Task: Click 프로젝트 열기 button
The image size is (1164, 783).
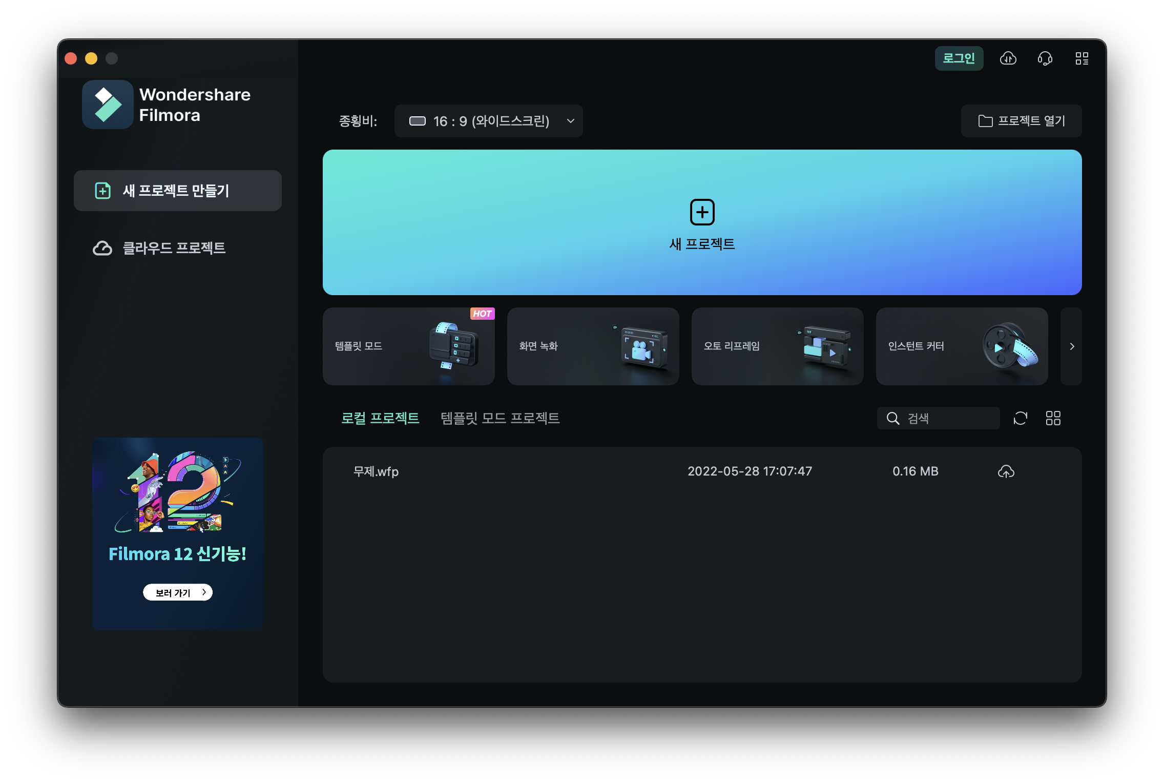Action: coord(1021,121)
